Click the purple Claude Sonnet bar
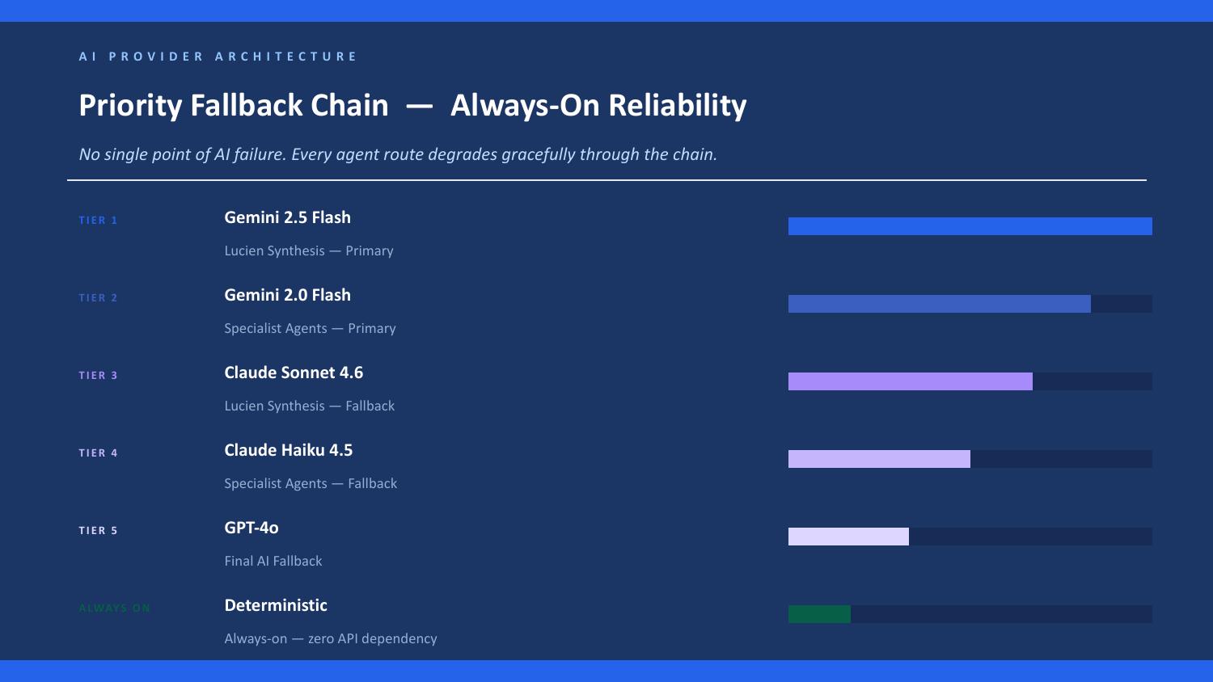Viewport: 1213px width, 682px height. coord(911,381)
